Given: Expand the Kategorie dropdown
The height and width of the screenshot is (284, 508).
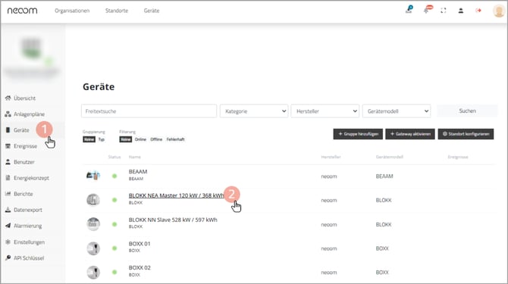Looking at the screenshot, I should [254, 111].
